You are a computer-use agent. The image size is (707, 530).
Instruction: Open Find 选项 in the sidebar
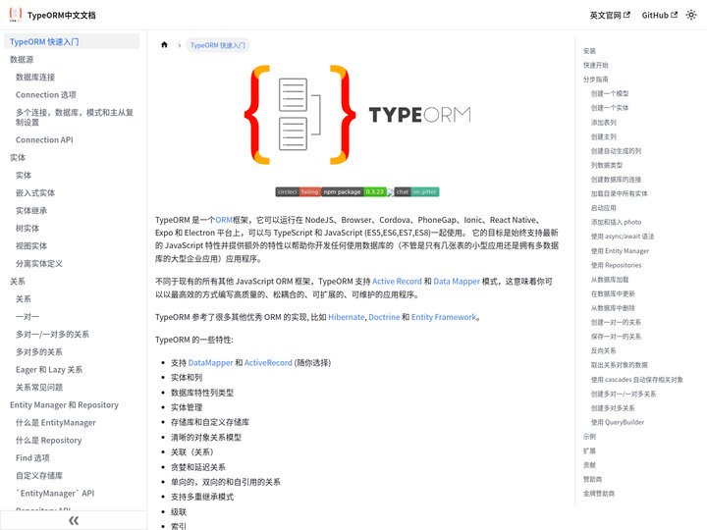pos(32,458)
